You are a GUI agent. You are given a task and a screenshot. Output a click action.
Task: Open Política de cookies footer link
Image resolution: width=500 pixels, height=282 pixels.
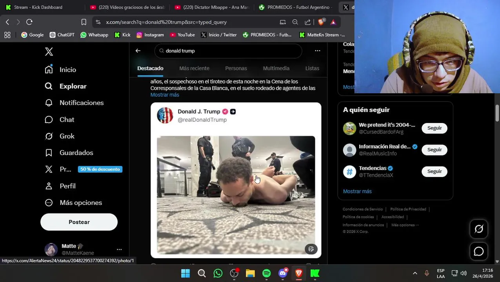coord(358,217)
